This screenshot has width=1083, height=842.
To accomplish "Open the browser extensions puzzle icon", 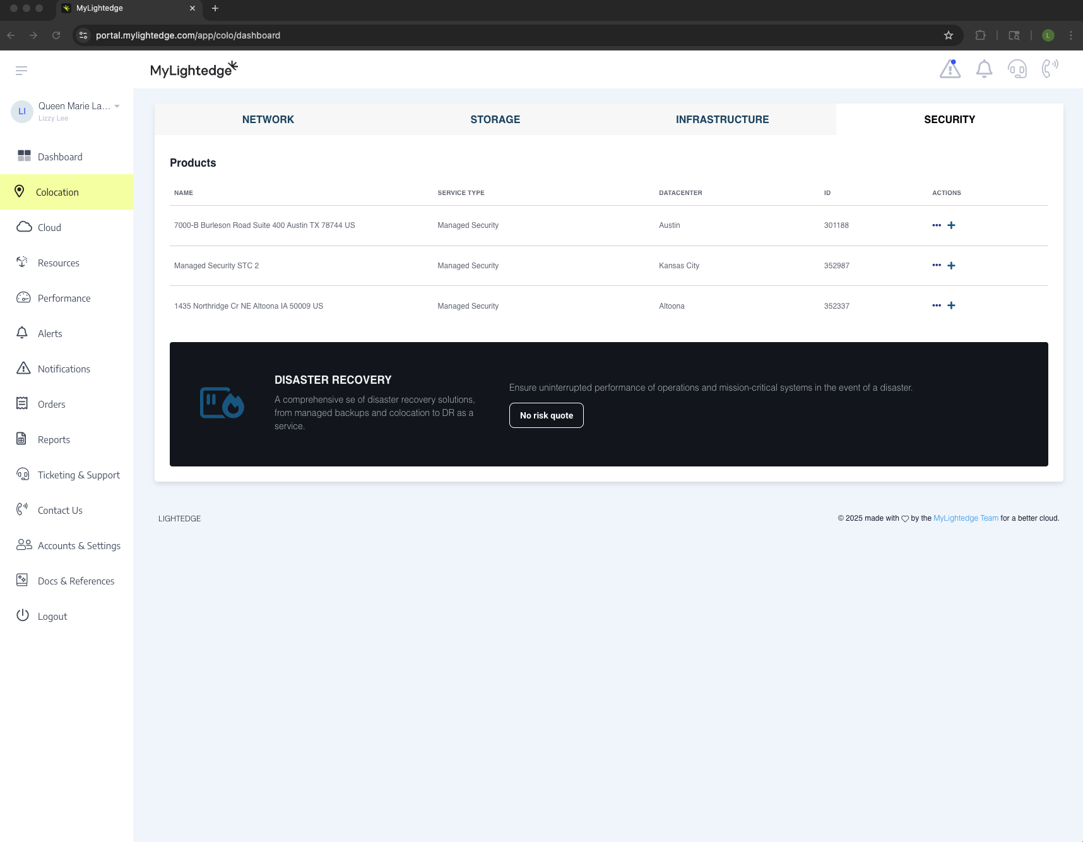I will tap(980, 35).
